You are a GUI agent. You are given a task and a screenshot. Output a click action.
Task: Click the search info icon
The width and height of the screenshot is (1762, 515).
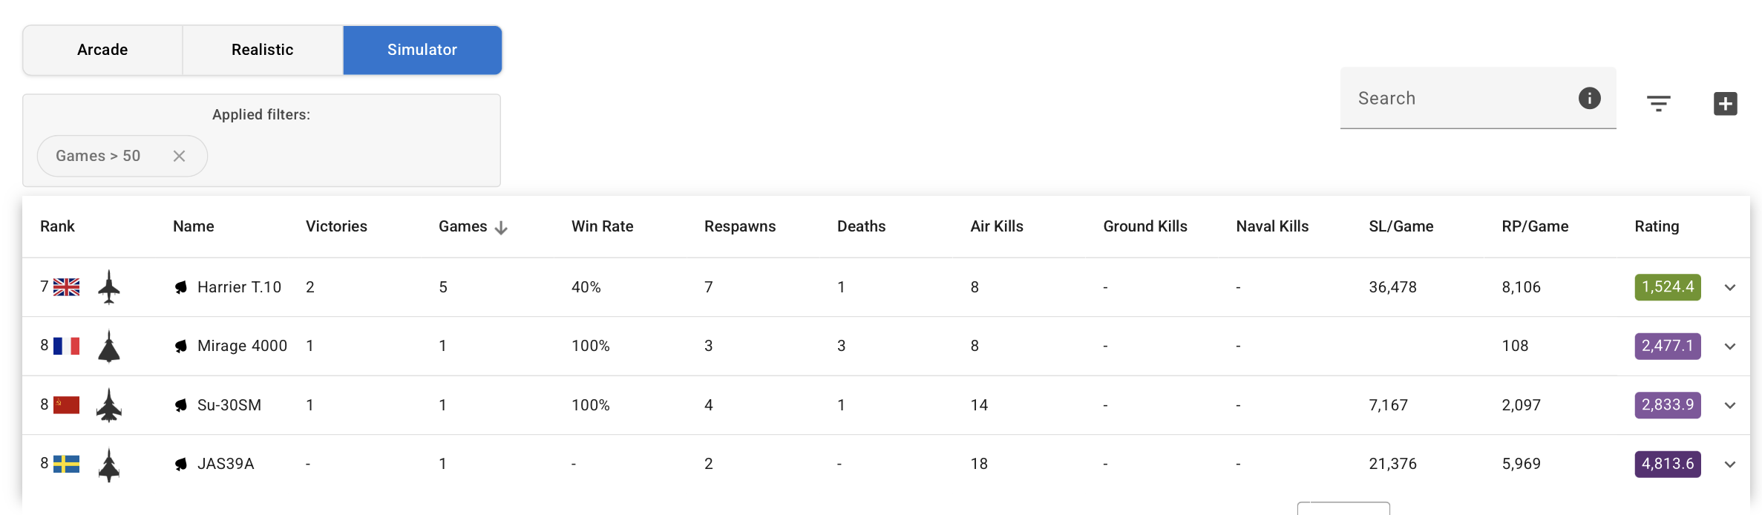[1589, 98]
